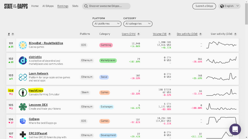248x139 pixels.
Task: Click the Submit a DApp button
Action: 204,6
